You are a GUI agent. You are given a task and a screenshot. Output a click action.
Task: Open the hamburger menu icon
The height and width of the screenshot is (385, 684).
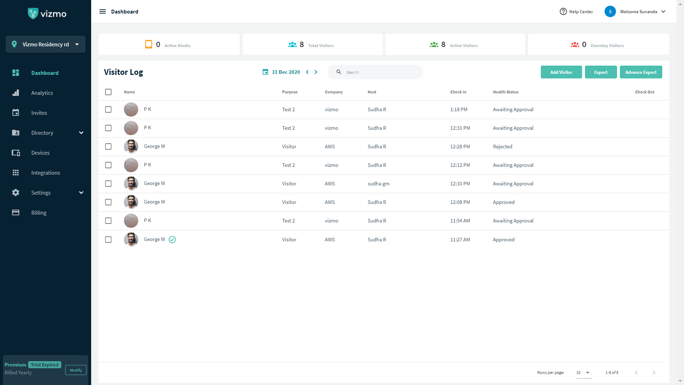click(x=103, y=11)
